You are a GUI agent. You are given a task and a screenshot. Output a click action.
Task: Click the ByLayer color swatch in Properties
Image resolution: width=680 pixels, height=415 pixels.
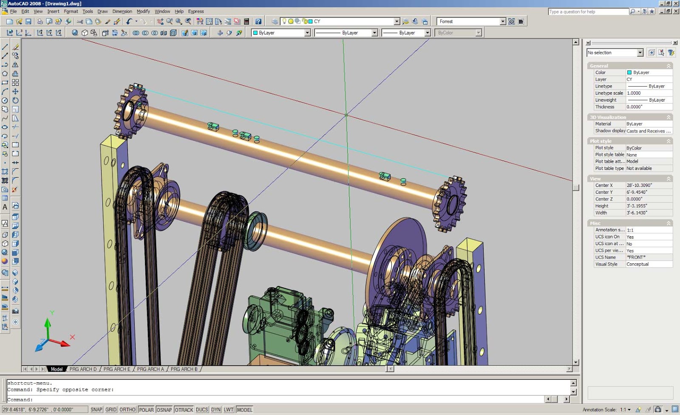629,73
